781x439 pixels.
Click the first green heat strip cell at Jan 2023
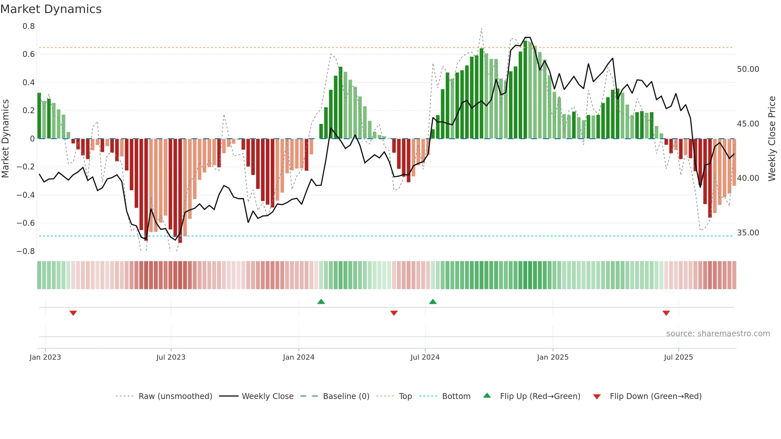pyautogui.click(x=39, y=275)
